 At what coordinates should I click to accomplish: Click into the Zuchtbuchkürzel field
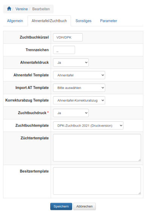68,37
